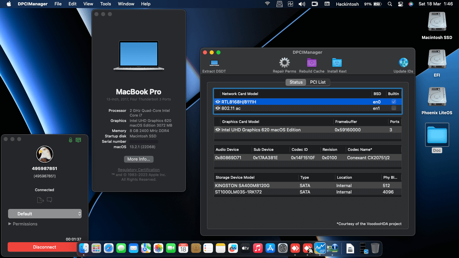Image resolution: width=459 pixels, height=258 pixels.
Task: Click the Conexant CX20751/2 codec name
Action: tap(368, 158)
